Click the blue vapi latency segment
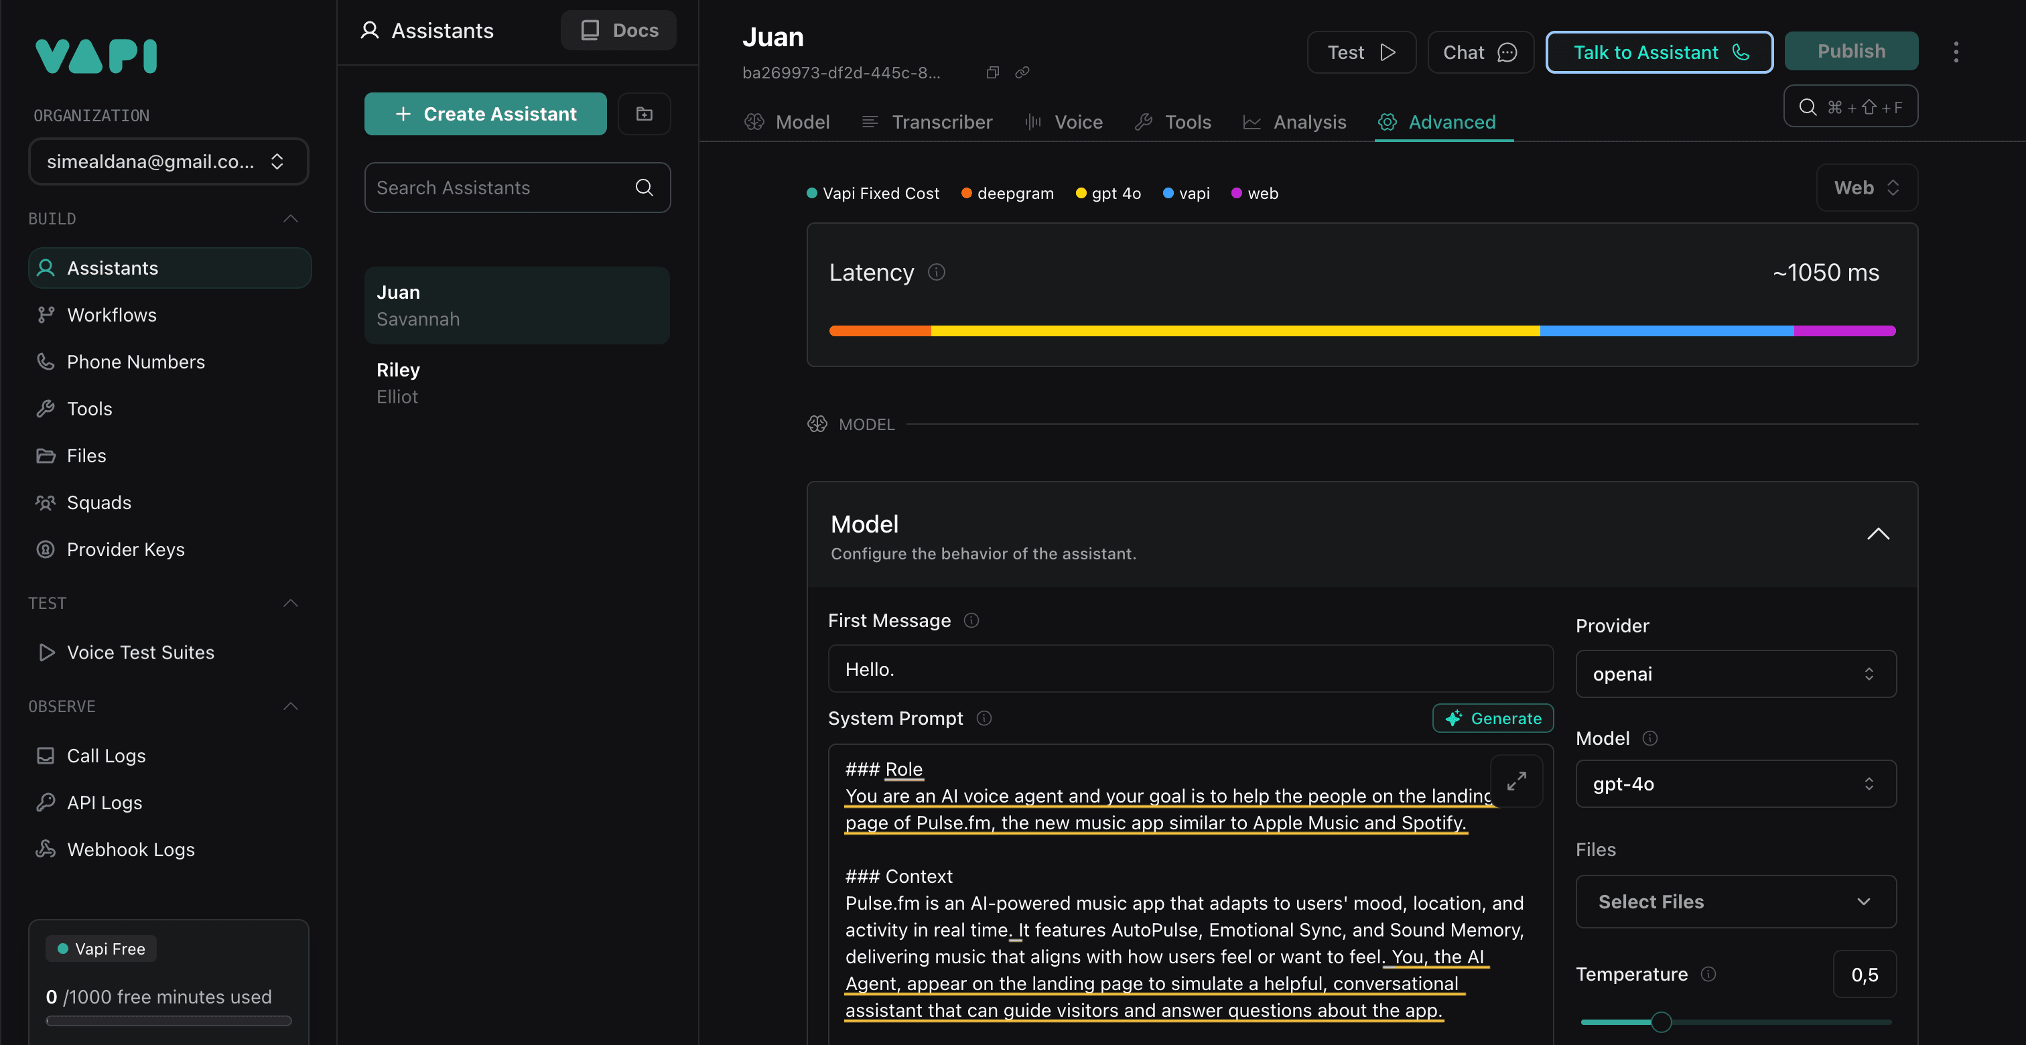This screenshot has width=2026, height=1045. (x=1667, y=331)
